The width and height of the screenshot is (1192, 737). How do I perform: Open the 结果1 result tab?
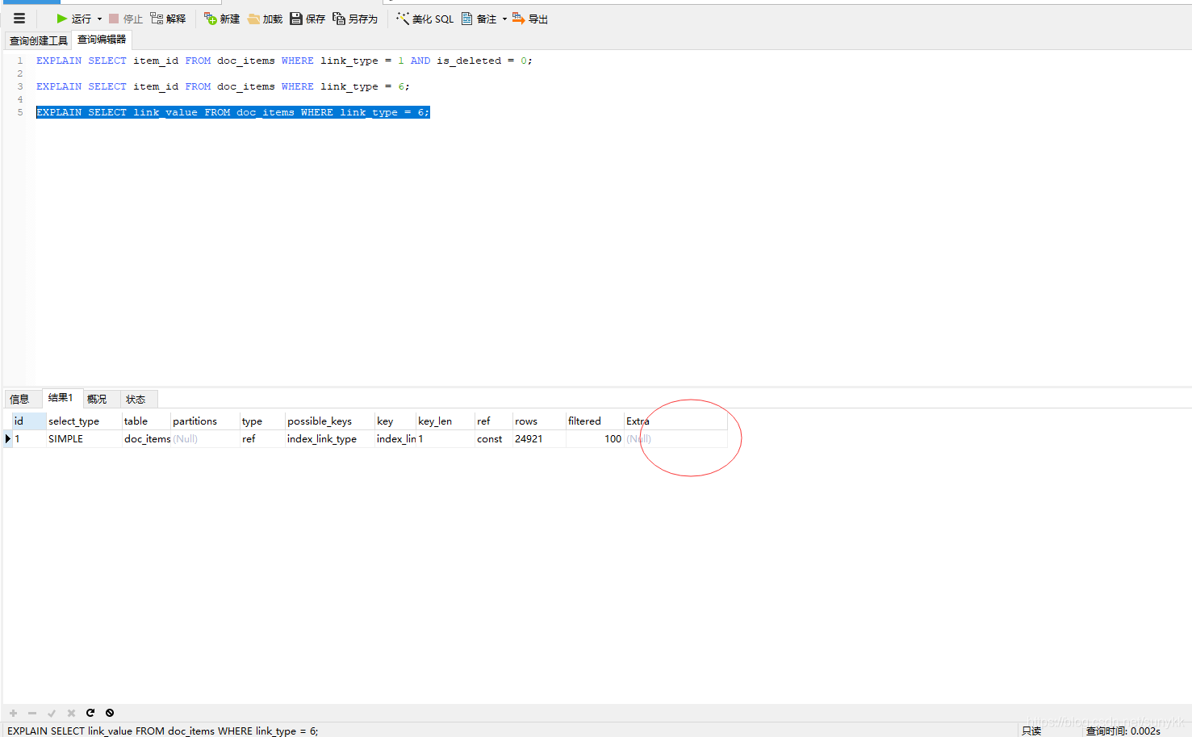tap(61, 398)
